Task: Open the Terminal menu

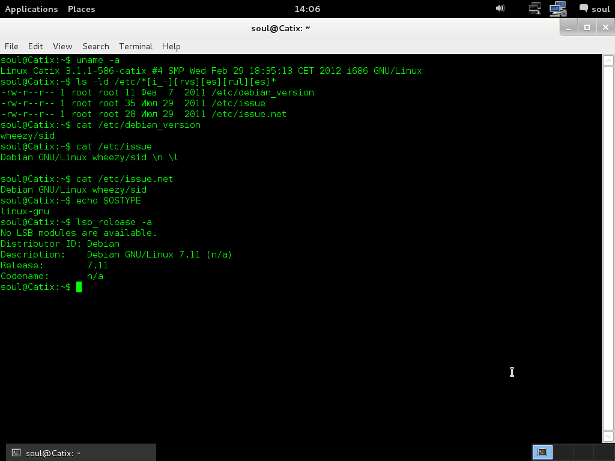Action: 136,46
